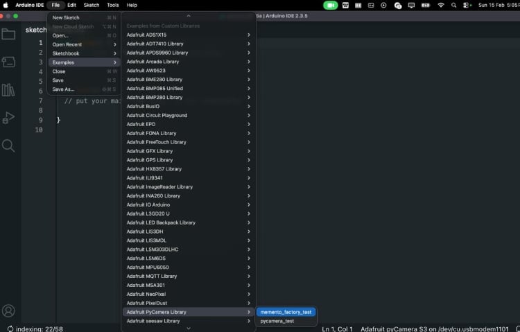Expand Adafruit LIS3DH examples
Screen dimensions: 520x332
(189, 231)
